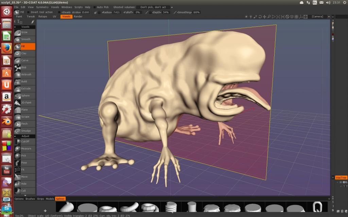Click the magnifier zoom icon in viewport toolbar
Image resolution: width=348 pixels, height=217 pixels.
point(268,17)
